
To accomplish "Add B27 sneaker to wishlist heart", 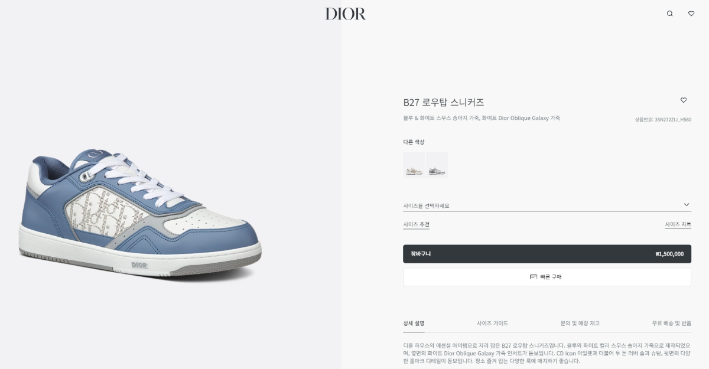I will pos(684,100).
